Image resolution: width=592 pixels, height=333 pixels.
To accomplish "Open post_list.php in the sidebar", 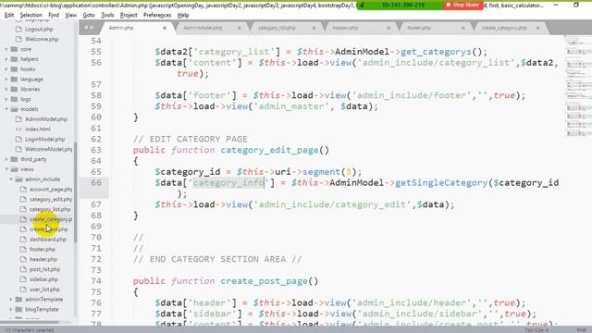I will tap(44, 269).
